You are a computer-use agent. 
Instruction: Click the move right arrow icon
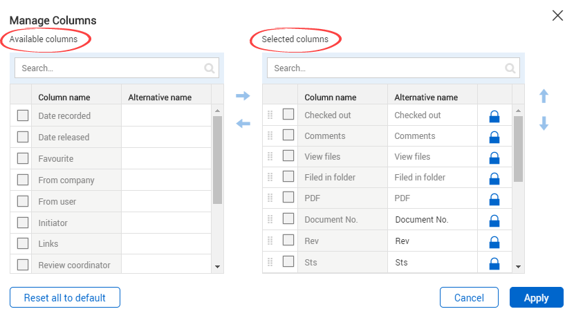243,95
